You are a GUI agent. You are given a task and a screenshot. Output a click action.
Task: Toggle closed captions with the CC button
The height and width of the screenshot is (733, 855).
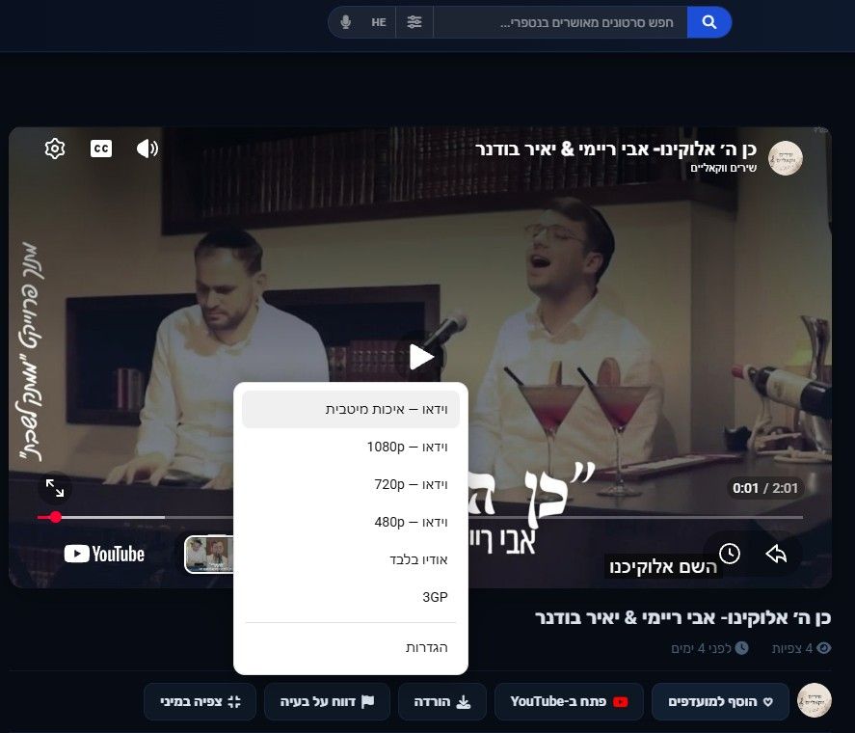[101, 149]
